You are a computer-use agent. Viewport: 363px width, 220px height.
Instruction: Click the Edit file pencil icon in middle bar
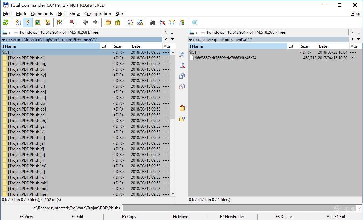[182, 65]
